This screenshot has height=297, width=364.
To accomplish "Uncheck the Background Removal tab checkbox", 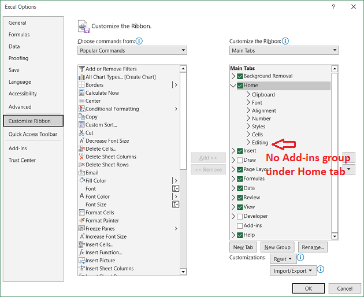I will (x=240, y=76).
